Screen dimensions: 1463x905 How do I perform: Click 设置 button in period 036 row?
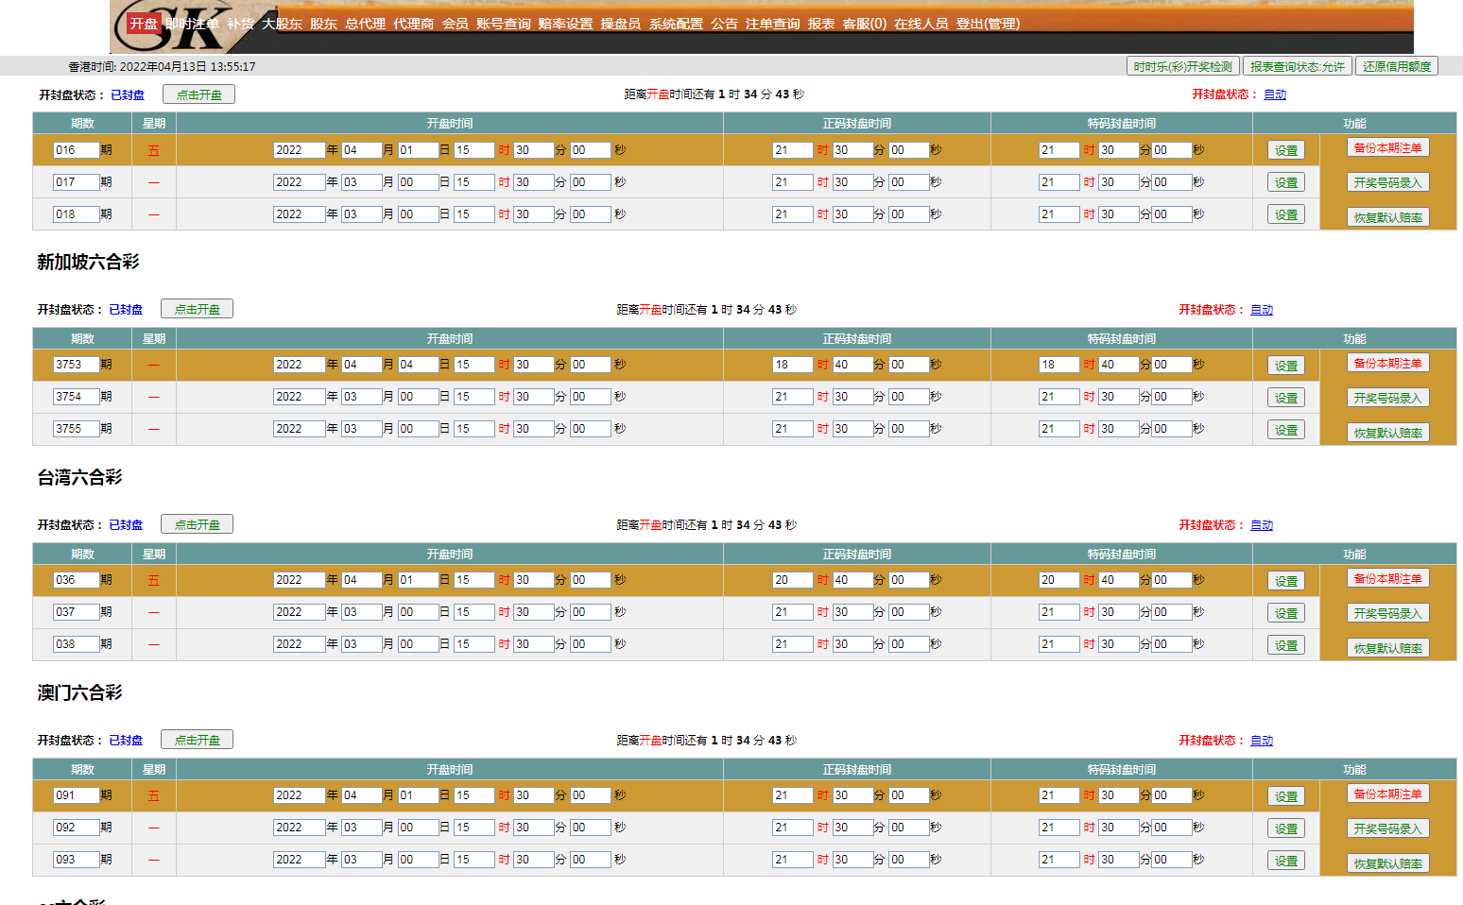coord(1286,581)
